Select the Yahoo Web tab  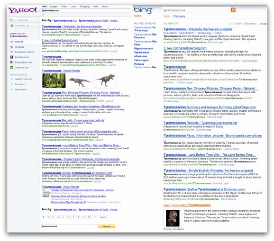(44, 7)
